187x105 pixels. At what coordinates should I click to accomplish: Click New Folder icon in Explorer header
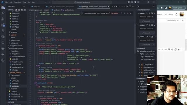[19, 10]
